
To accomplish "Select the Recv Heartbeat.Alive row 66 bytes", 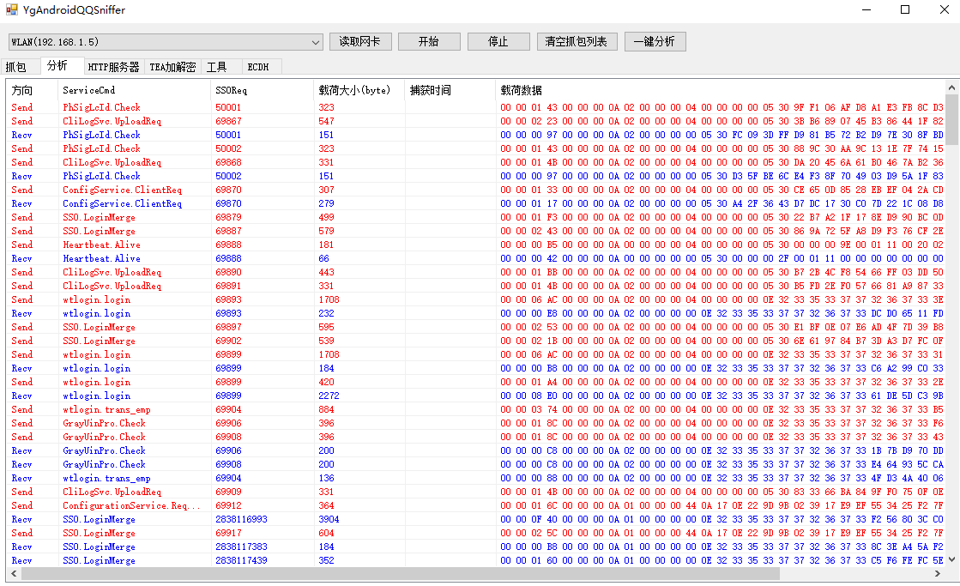I will pos(476,258).
